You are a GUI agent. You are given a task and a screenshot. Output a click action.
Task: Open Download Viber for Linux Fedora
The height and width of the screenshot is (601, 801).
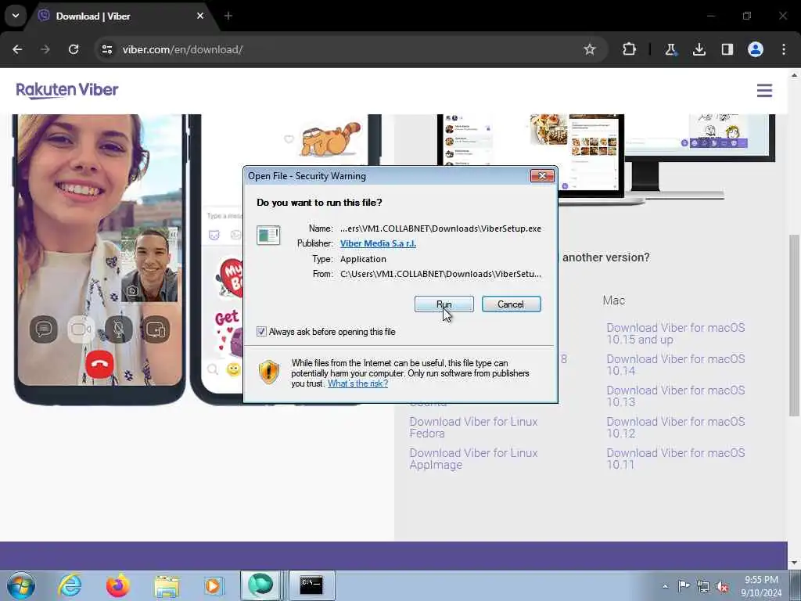point(473,427)
